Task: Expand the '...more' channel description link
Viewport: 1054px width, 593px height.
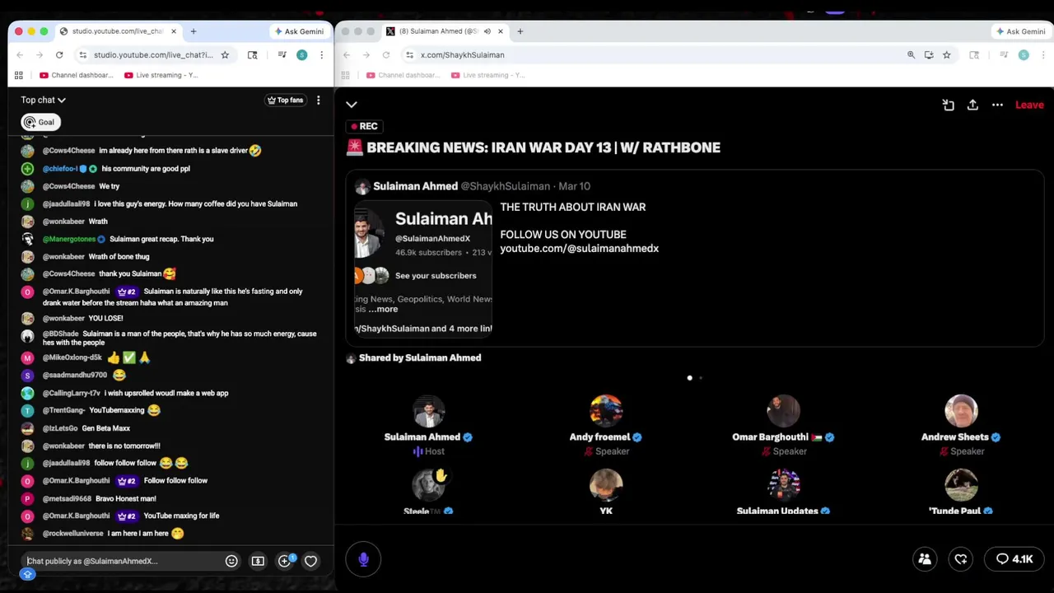Action: [383, 309]
